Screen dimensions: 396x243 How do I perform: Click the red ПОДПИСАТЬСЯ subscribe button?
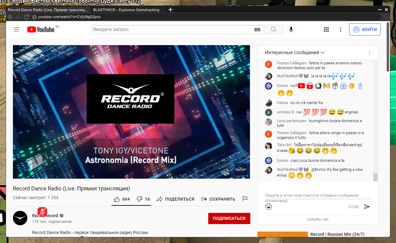(229, 218)
